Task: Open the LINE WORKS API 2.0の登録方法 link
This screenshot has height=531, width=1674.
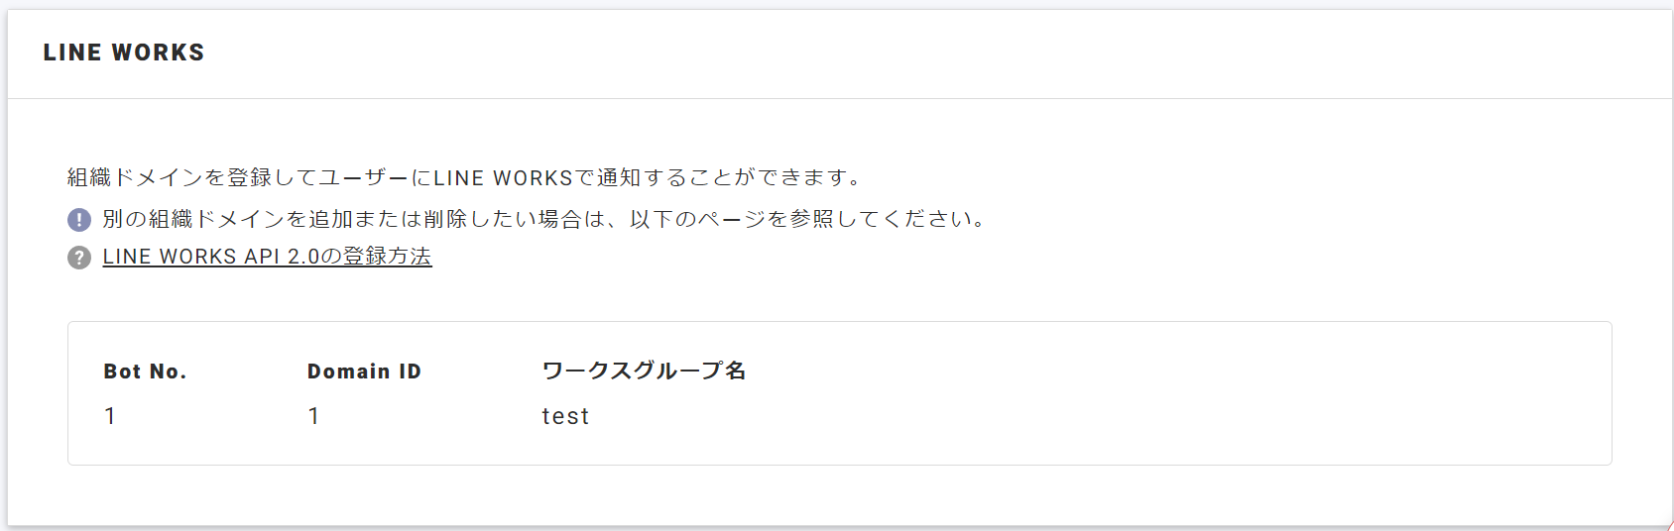Action: [267, 257]
